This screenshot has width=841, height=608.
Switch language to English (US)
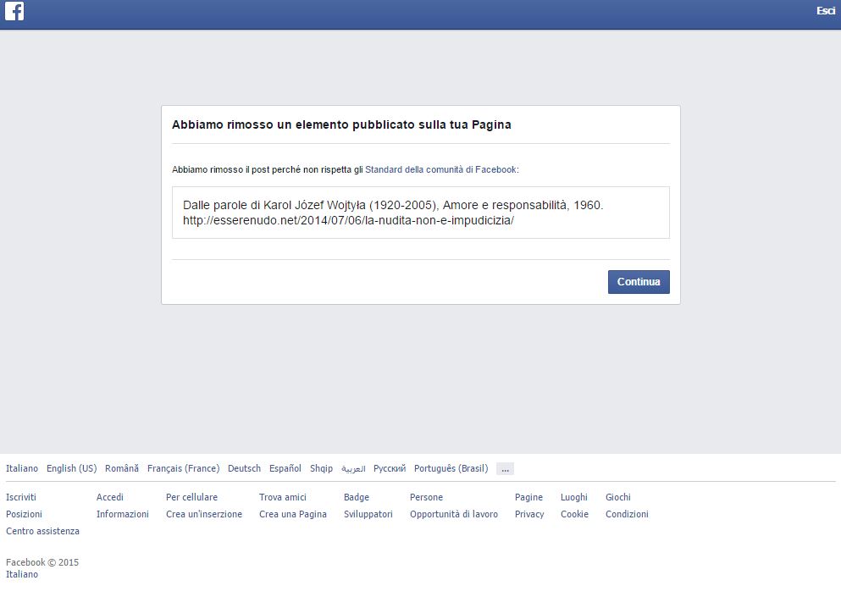click(71, 468)
